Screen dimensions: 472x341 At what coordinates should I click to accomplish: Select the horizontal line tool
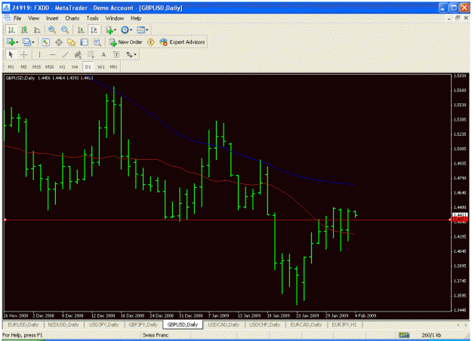coord(52,55)
